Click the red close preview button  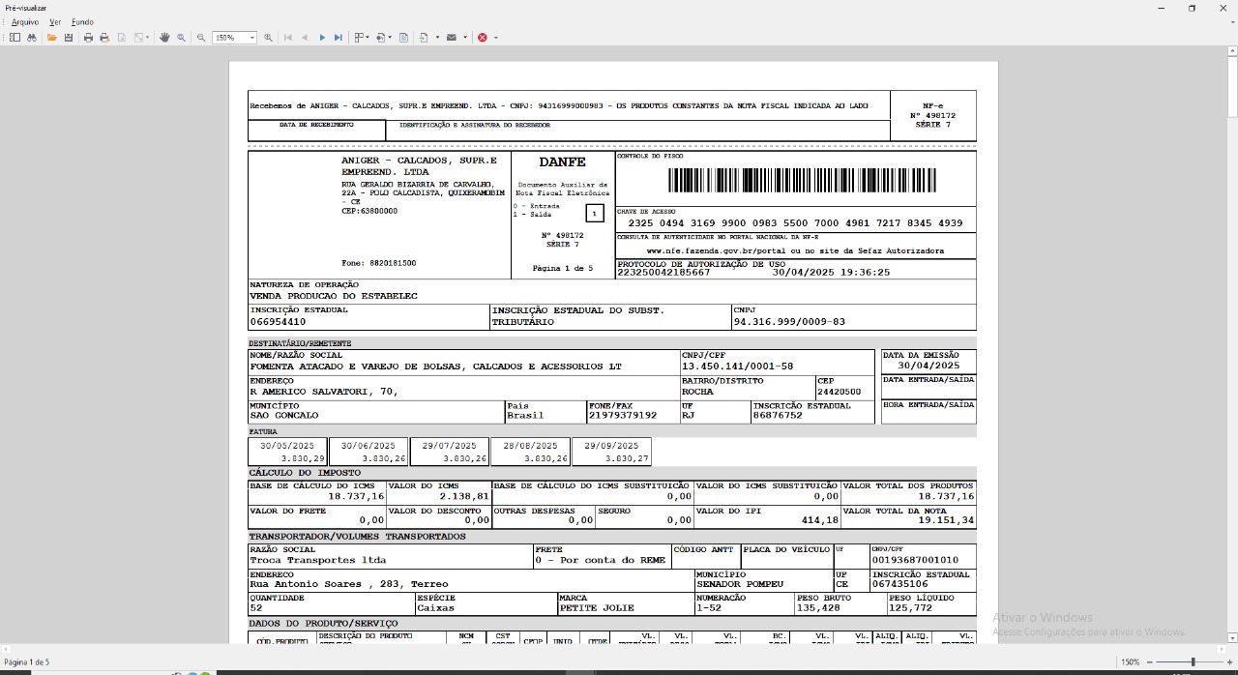(482, 38)
